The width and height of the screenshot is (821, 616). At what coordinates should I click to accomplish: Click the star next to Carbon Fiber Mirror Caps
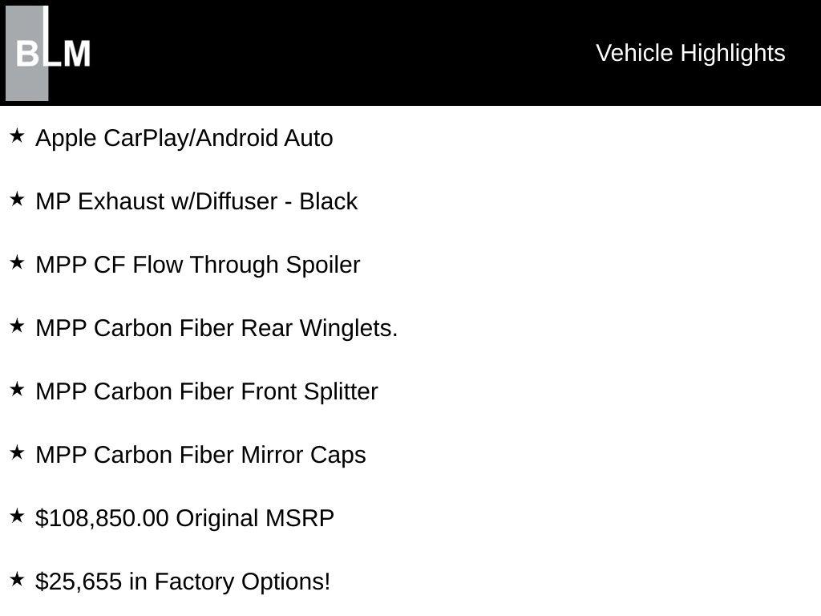(x=17, y=453)
